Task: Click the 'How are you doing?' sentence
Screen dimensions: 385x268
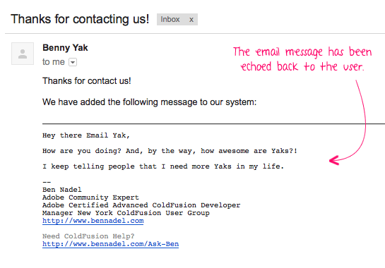Action: (x=170, y=151)
